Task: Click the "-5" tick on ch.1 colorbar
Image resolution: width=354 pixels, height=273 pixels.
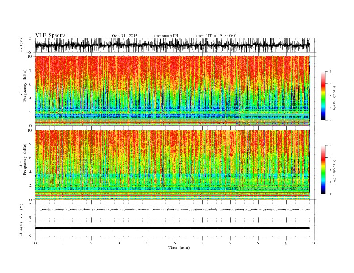Action: click(x=330, y=96)
